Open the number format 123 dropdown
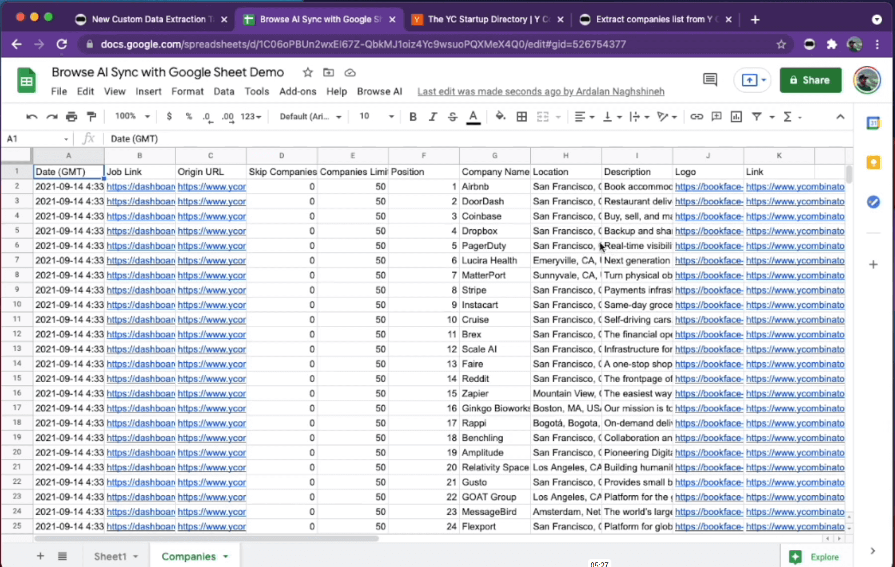 coord(250,117)
